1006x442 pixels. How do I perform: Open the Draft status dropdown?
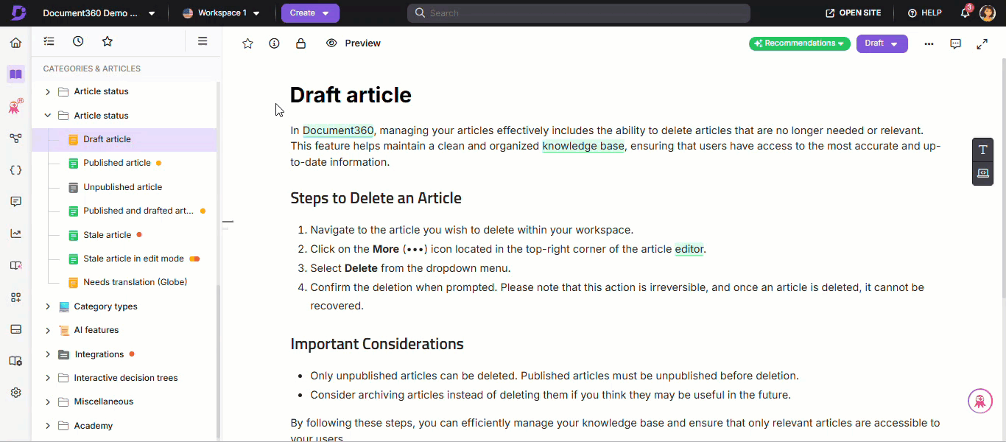coord(882,43)
